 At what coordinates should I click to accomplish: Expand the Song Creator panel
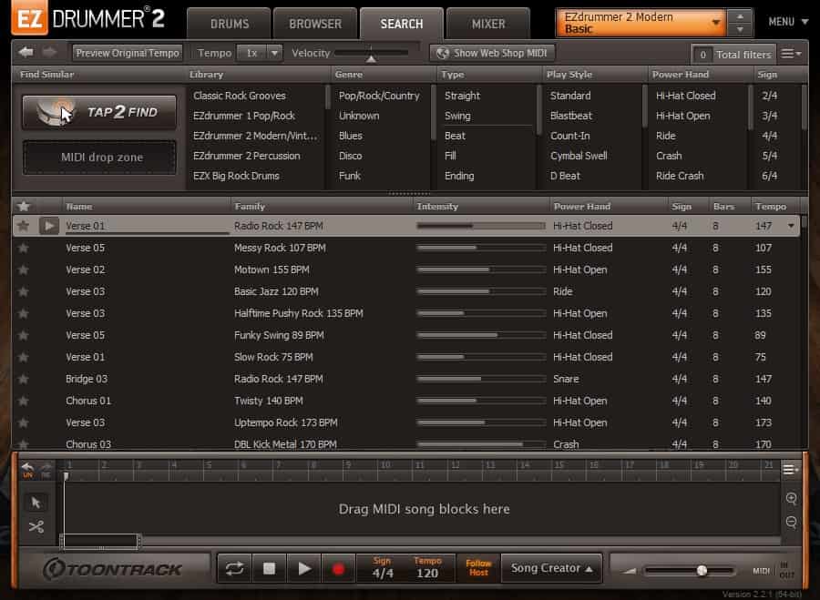(551, 568)
